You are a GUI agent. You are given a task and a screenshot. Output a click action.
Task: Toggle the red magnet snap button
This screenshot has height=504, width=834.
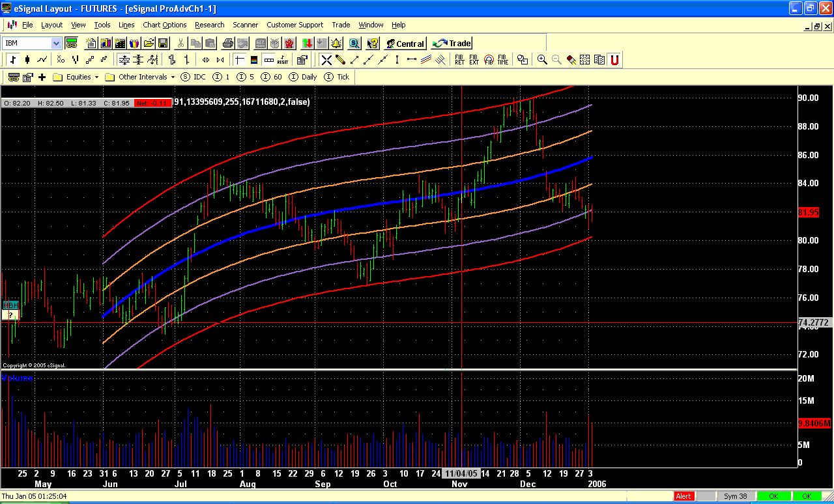pos(614,60)
